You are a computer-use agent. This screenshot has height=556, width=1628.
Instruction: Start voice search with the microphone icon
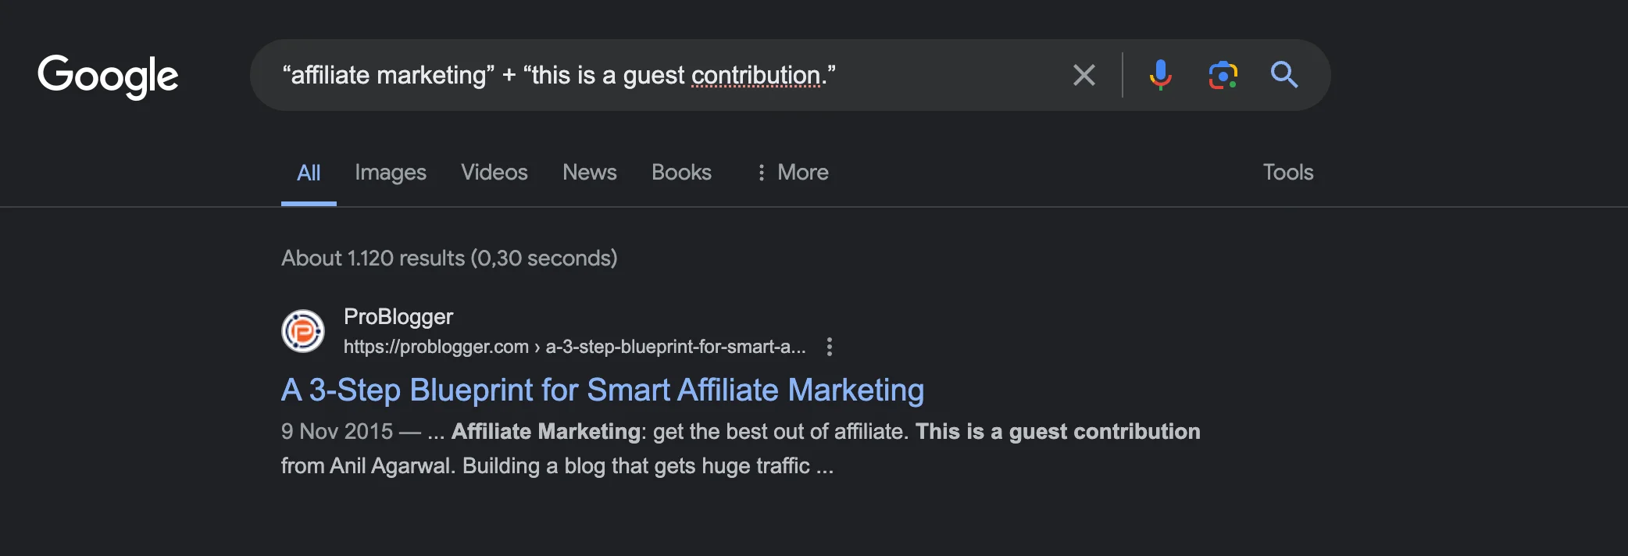[x=1160, y=75]
